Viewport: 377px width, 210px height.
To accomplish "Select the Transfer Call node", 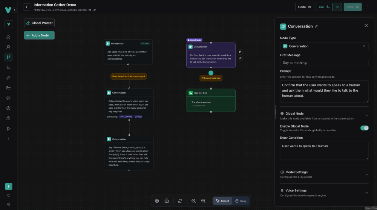I will [x=211, y=100].
